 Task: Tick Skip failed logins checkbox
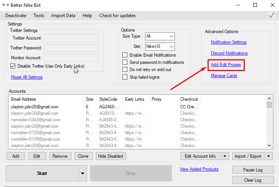point(125,77)
